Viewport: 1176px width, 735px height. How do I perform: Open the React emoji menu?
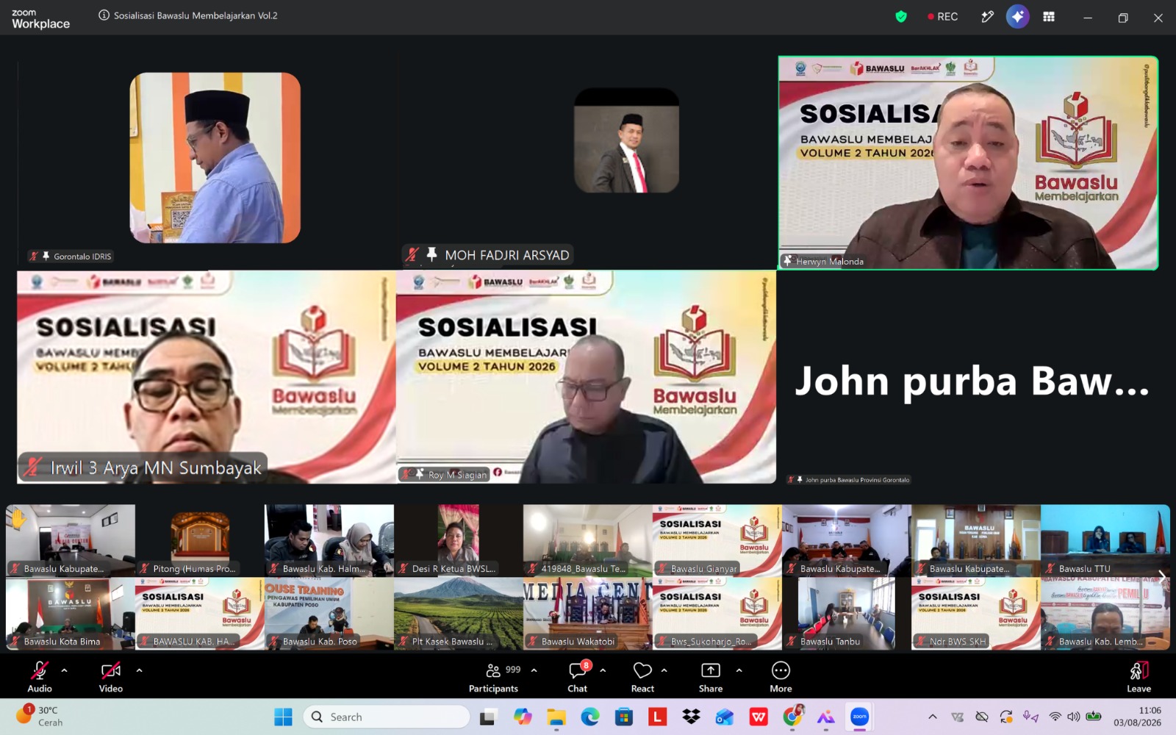coord(642,676)
